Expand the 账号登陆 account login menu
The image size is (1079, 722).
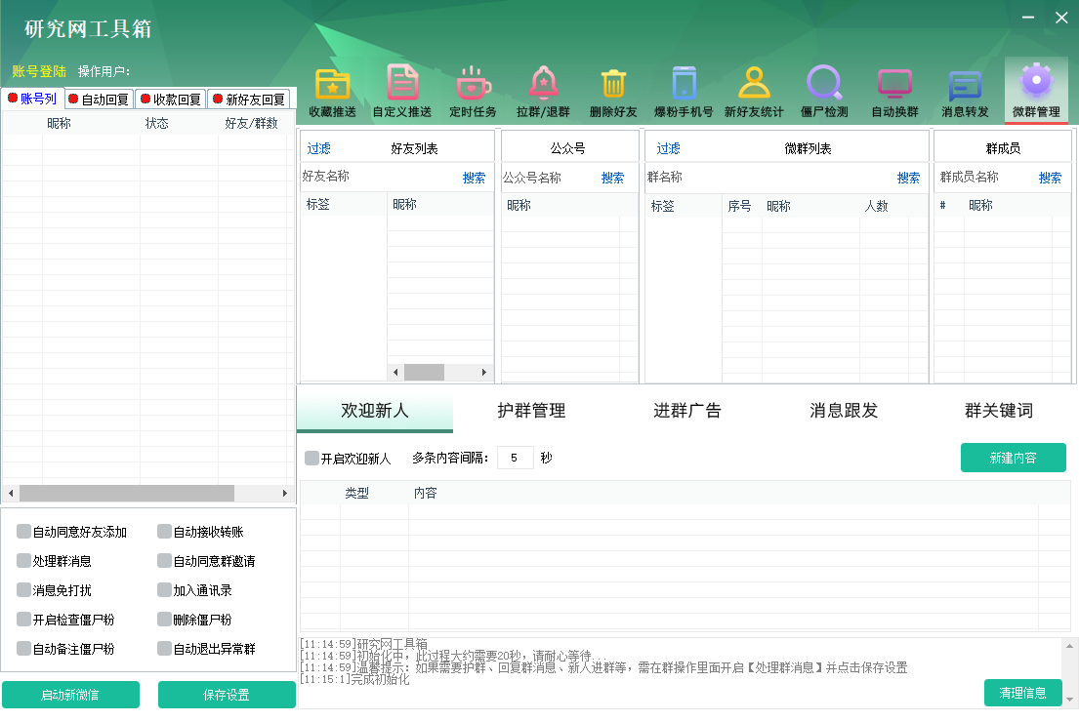[33, 69]
